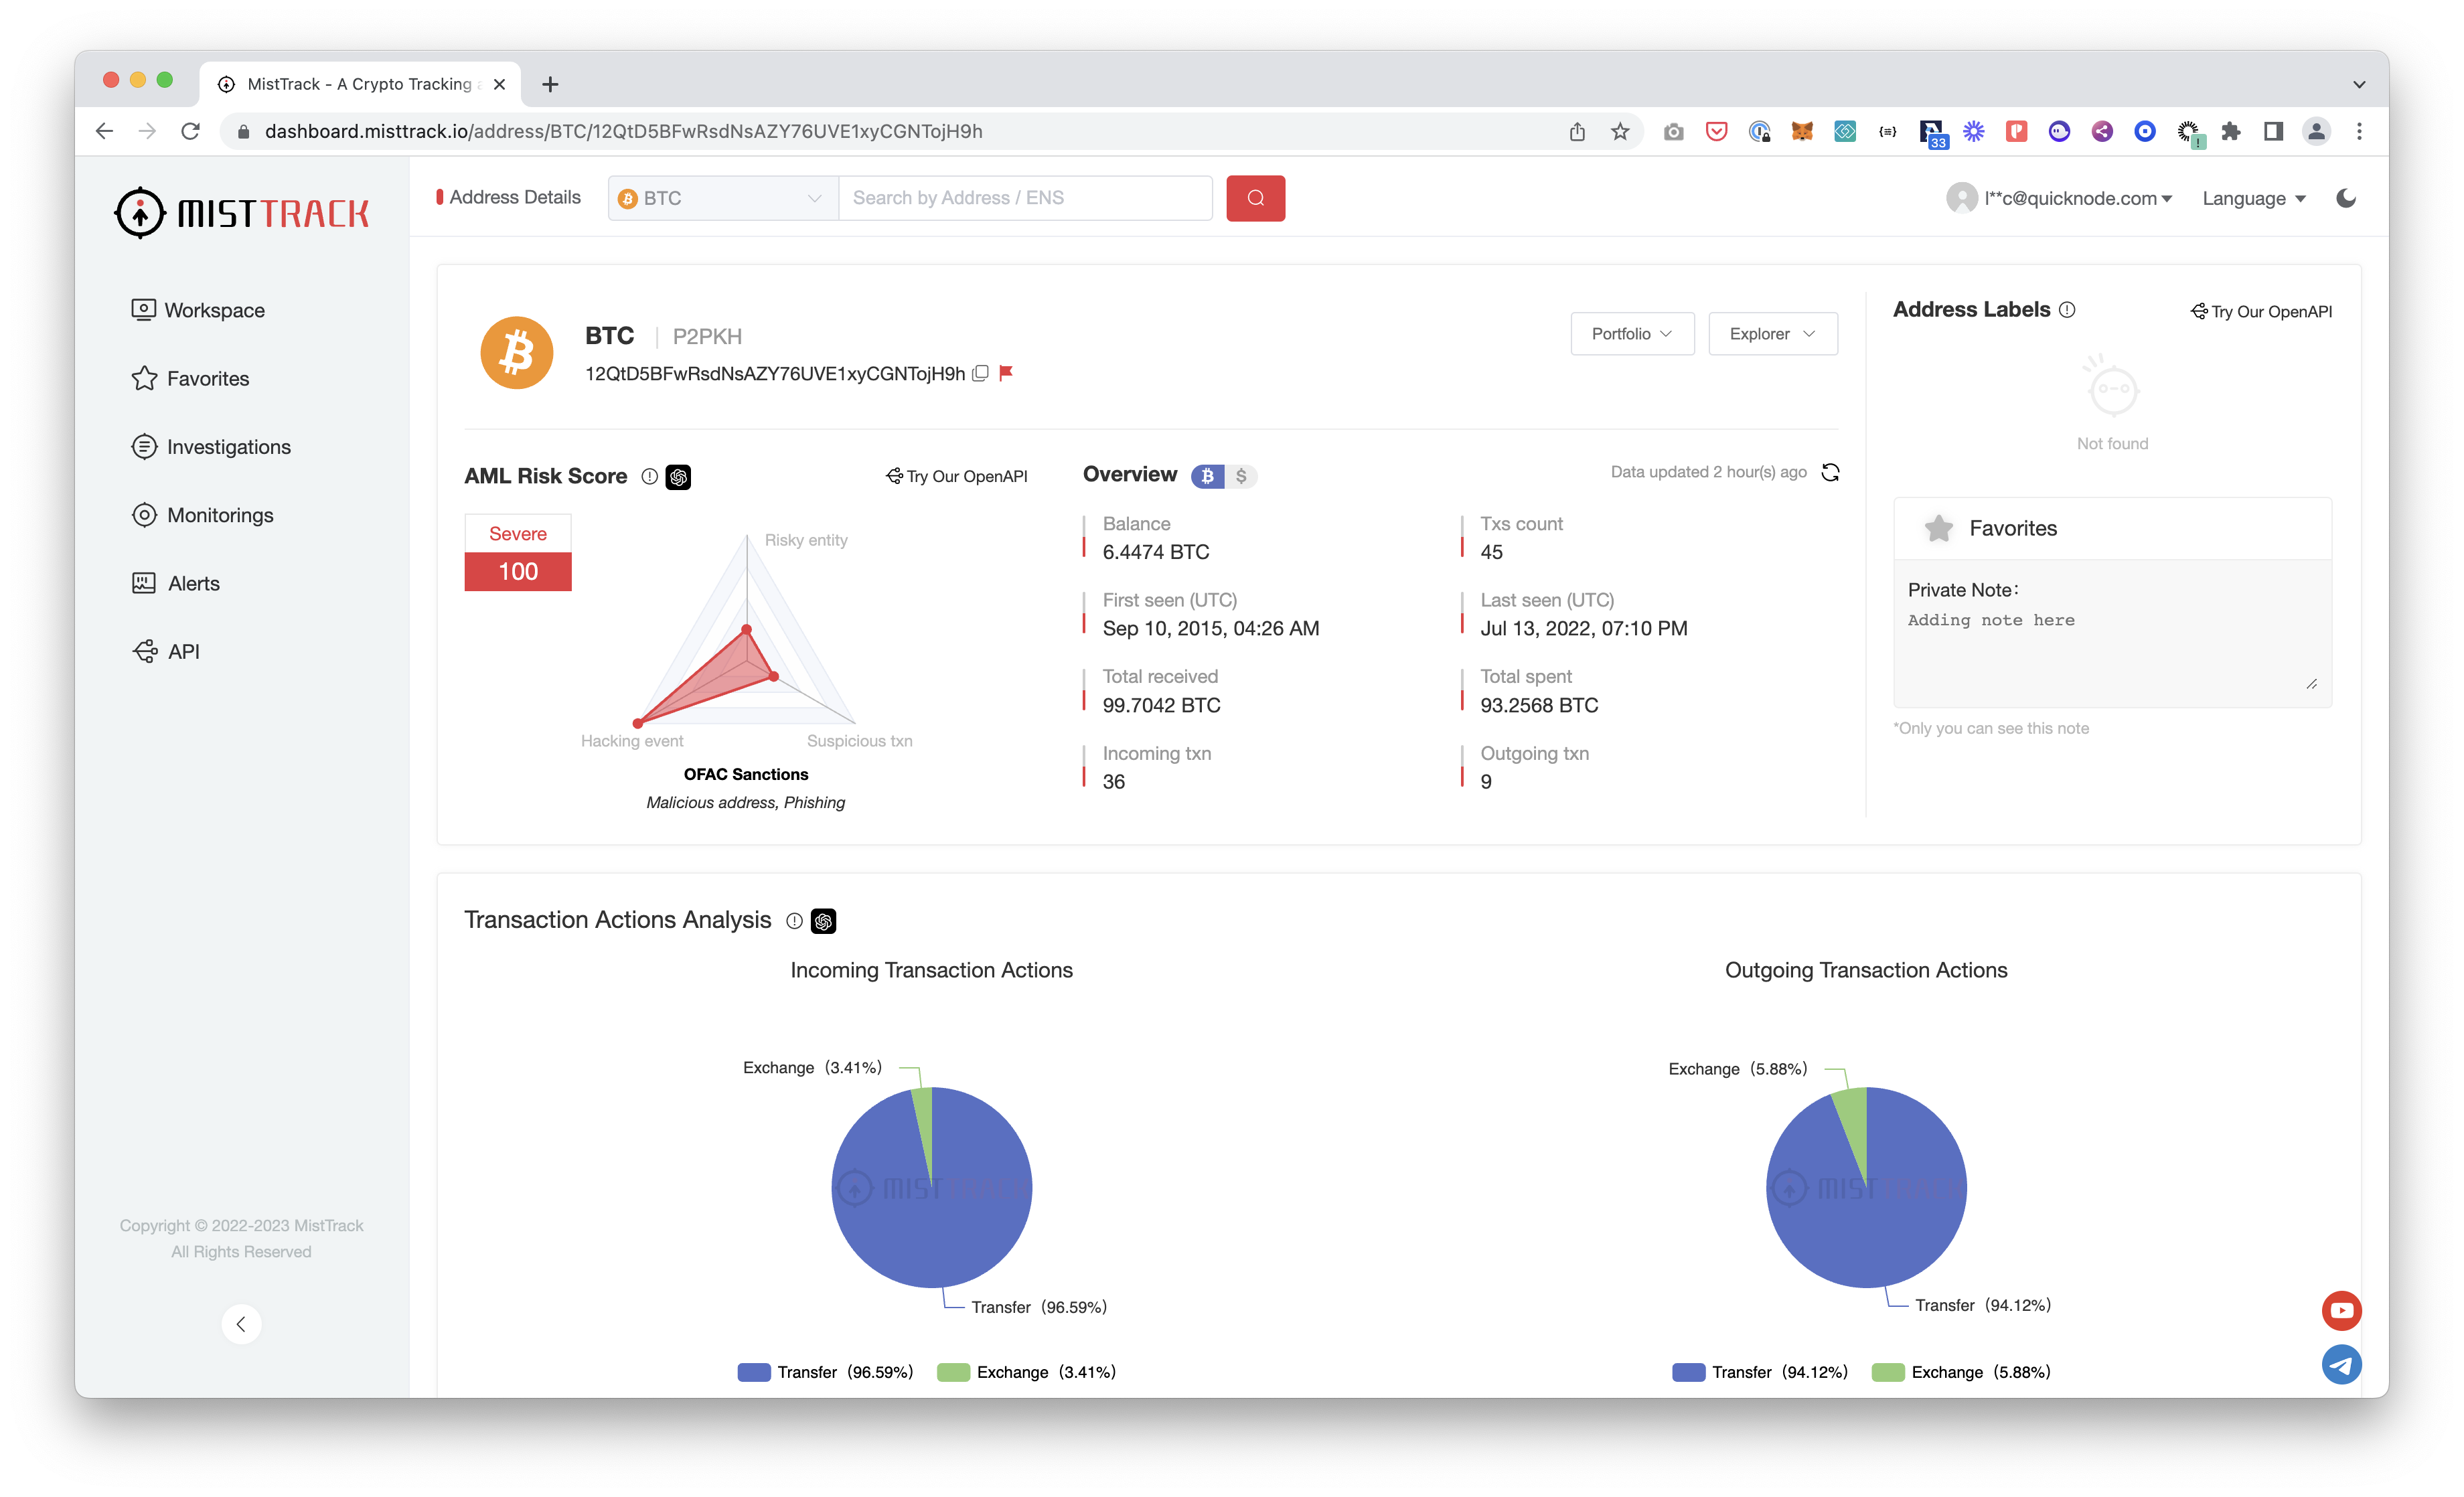
Task: Open the YouTube floating button
Action: coord(2341,1310)
